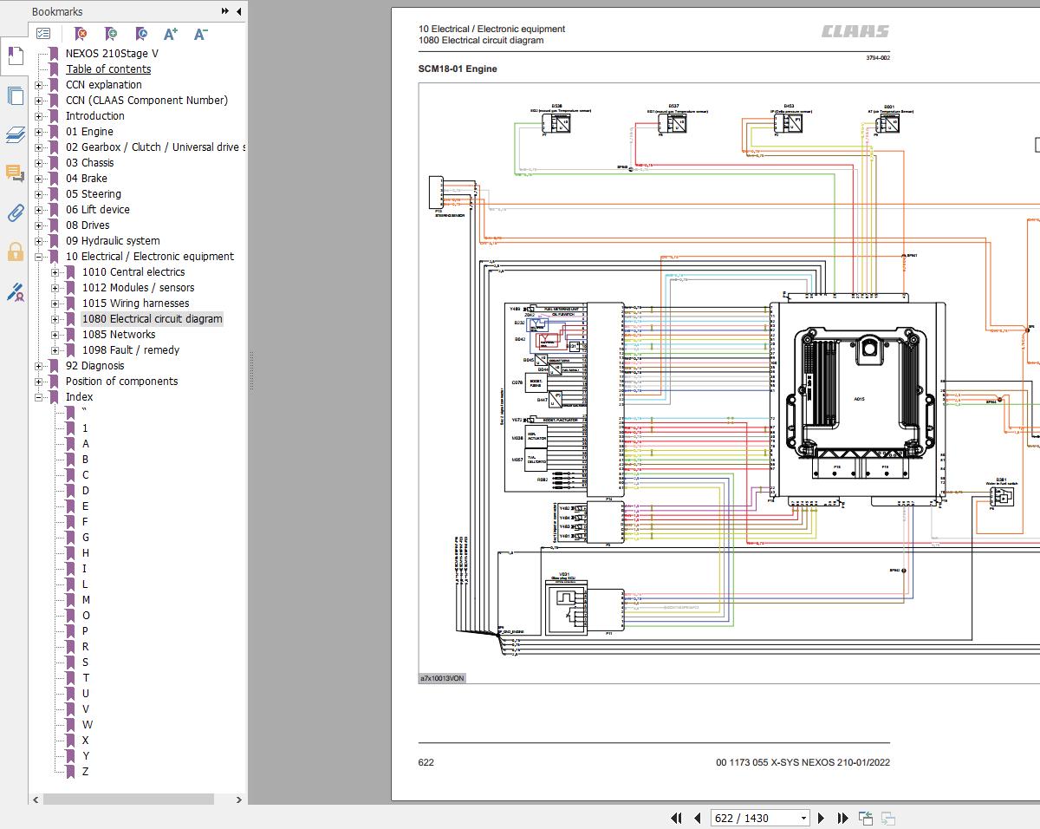Viewport: 1040px width, 829px height.
Task: Collapse the 10 Electrical / Electronic equipment node
Action: pyautogui.click(x=39, y=257)
